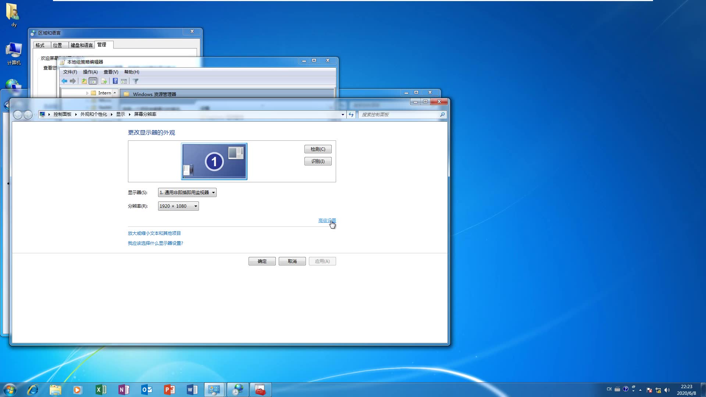Click the filter funnel icon in policy editor

pos(136,81)
